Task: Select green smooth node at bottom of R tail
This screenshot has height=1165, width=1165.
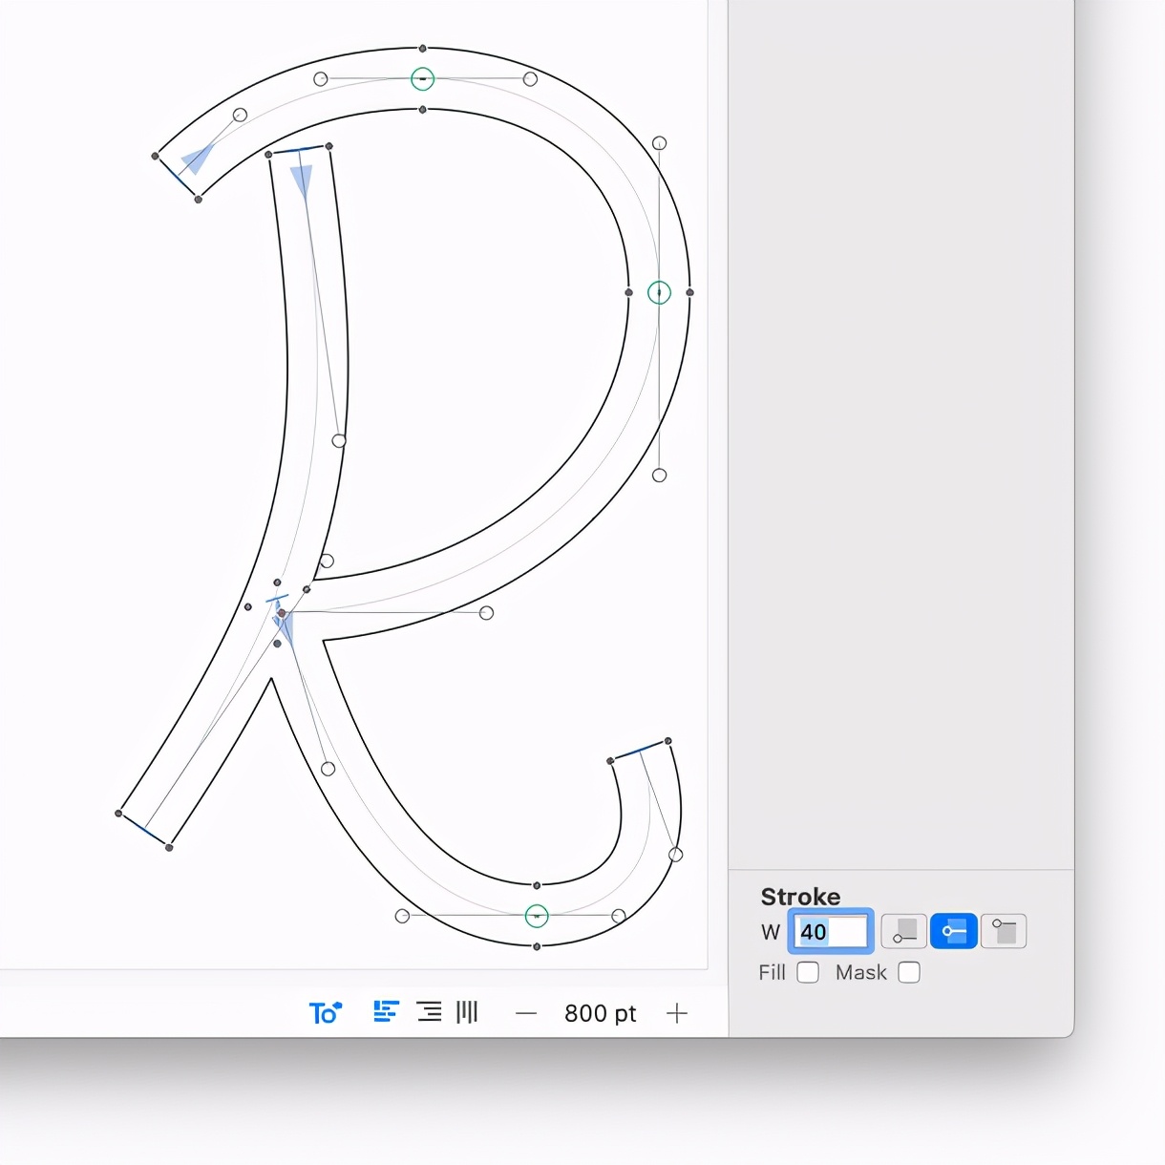Action: click(x=537, y=917)
